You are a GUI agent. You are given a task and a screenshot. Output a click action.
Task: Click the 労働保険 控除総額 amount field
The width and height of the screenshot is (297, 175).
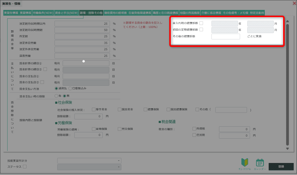click(x=89, y=135)
